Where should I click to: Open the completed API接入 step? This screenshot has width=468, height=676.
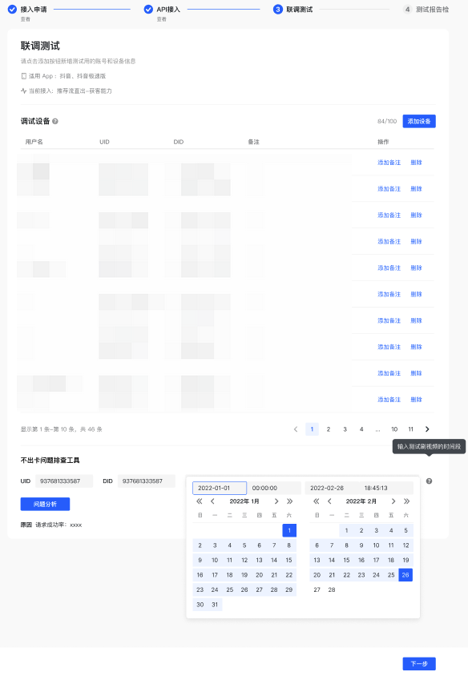pos(162,10)
